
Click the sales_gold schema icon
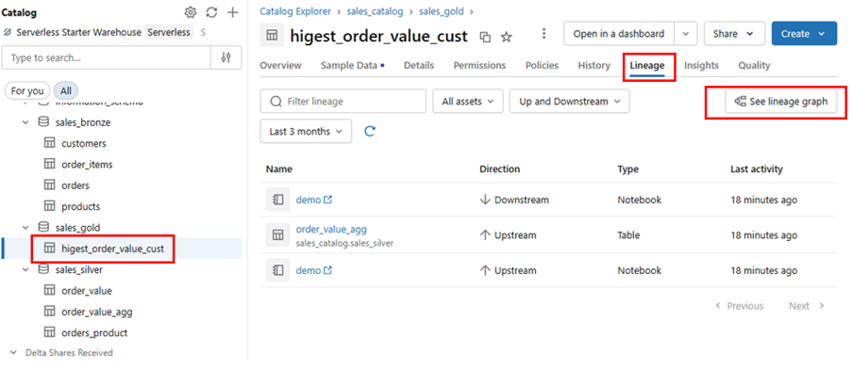(x=42, y=227)
